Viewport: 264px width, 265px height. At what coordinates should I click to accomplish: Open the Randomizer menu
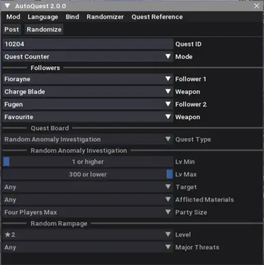pos(105,17)
